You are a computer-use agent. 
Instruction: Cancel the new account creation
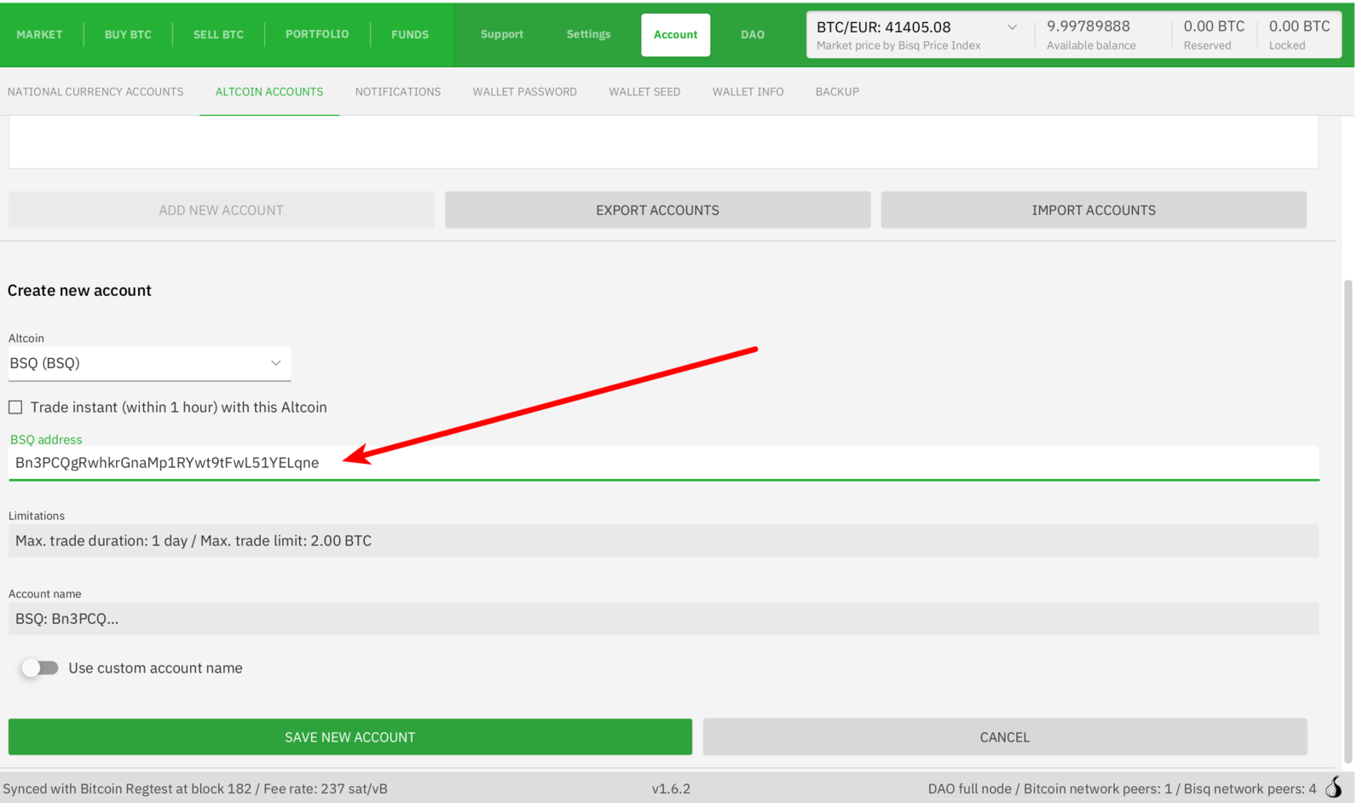(x=1004, y=737)
